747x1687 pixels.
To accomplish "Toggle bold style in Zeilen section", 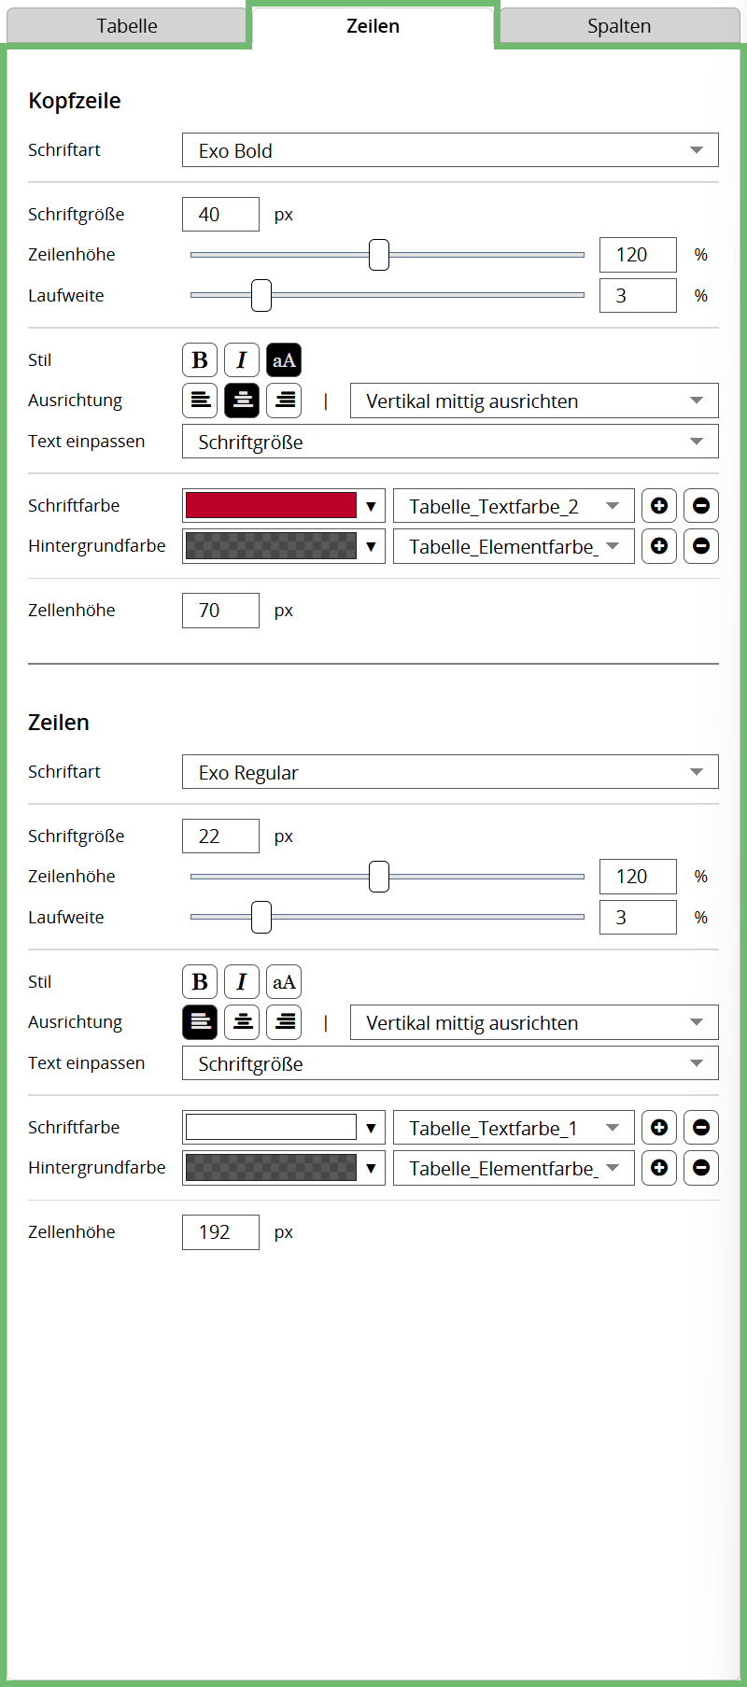I will click(x=200, y=982).
